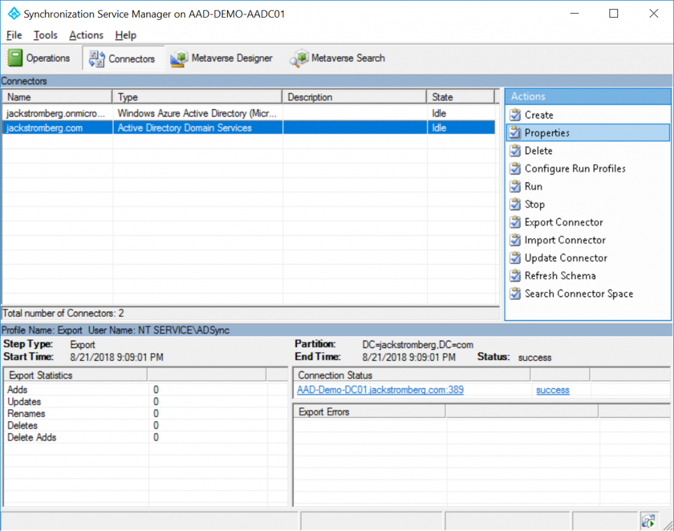Stop the connector run
This screenshot has width=674, height=531.
pos(534,204)
